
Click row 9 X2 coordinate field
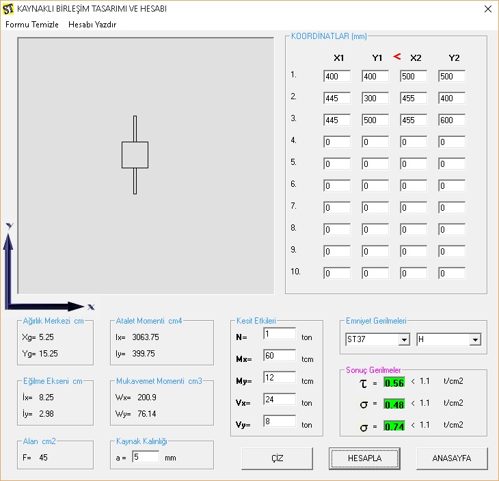coord(414,252)
